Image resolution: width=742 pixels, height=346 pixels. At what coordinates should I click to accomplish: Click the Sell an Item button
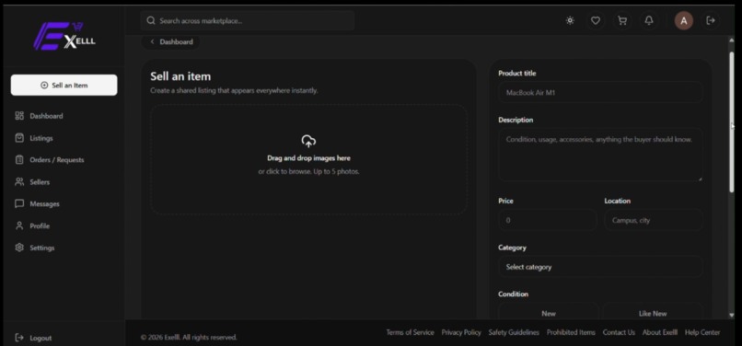coord(64,86)
